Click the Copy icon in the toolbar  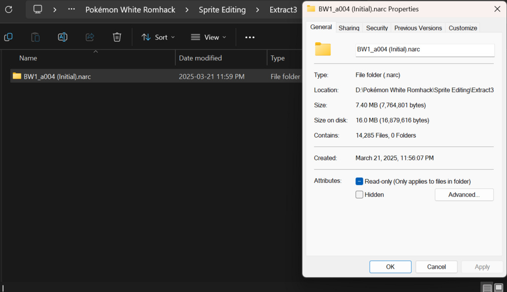[x=8, y=37]
